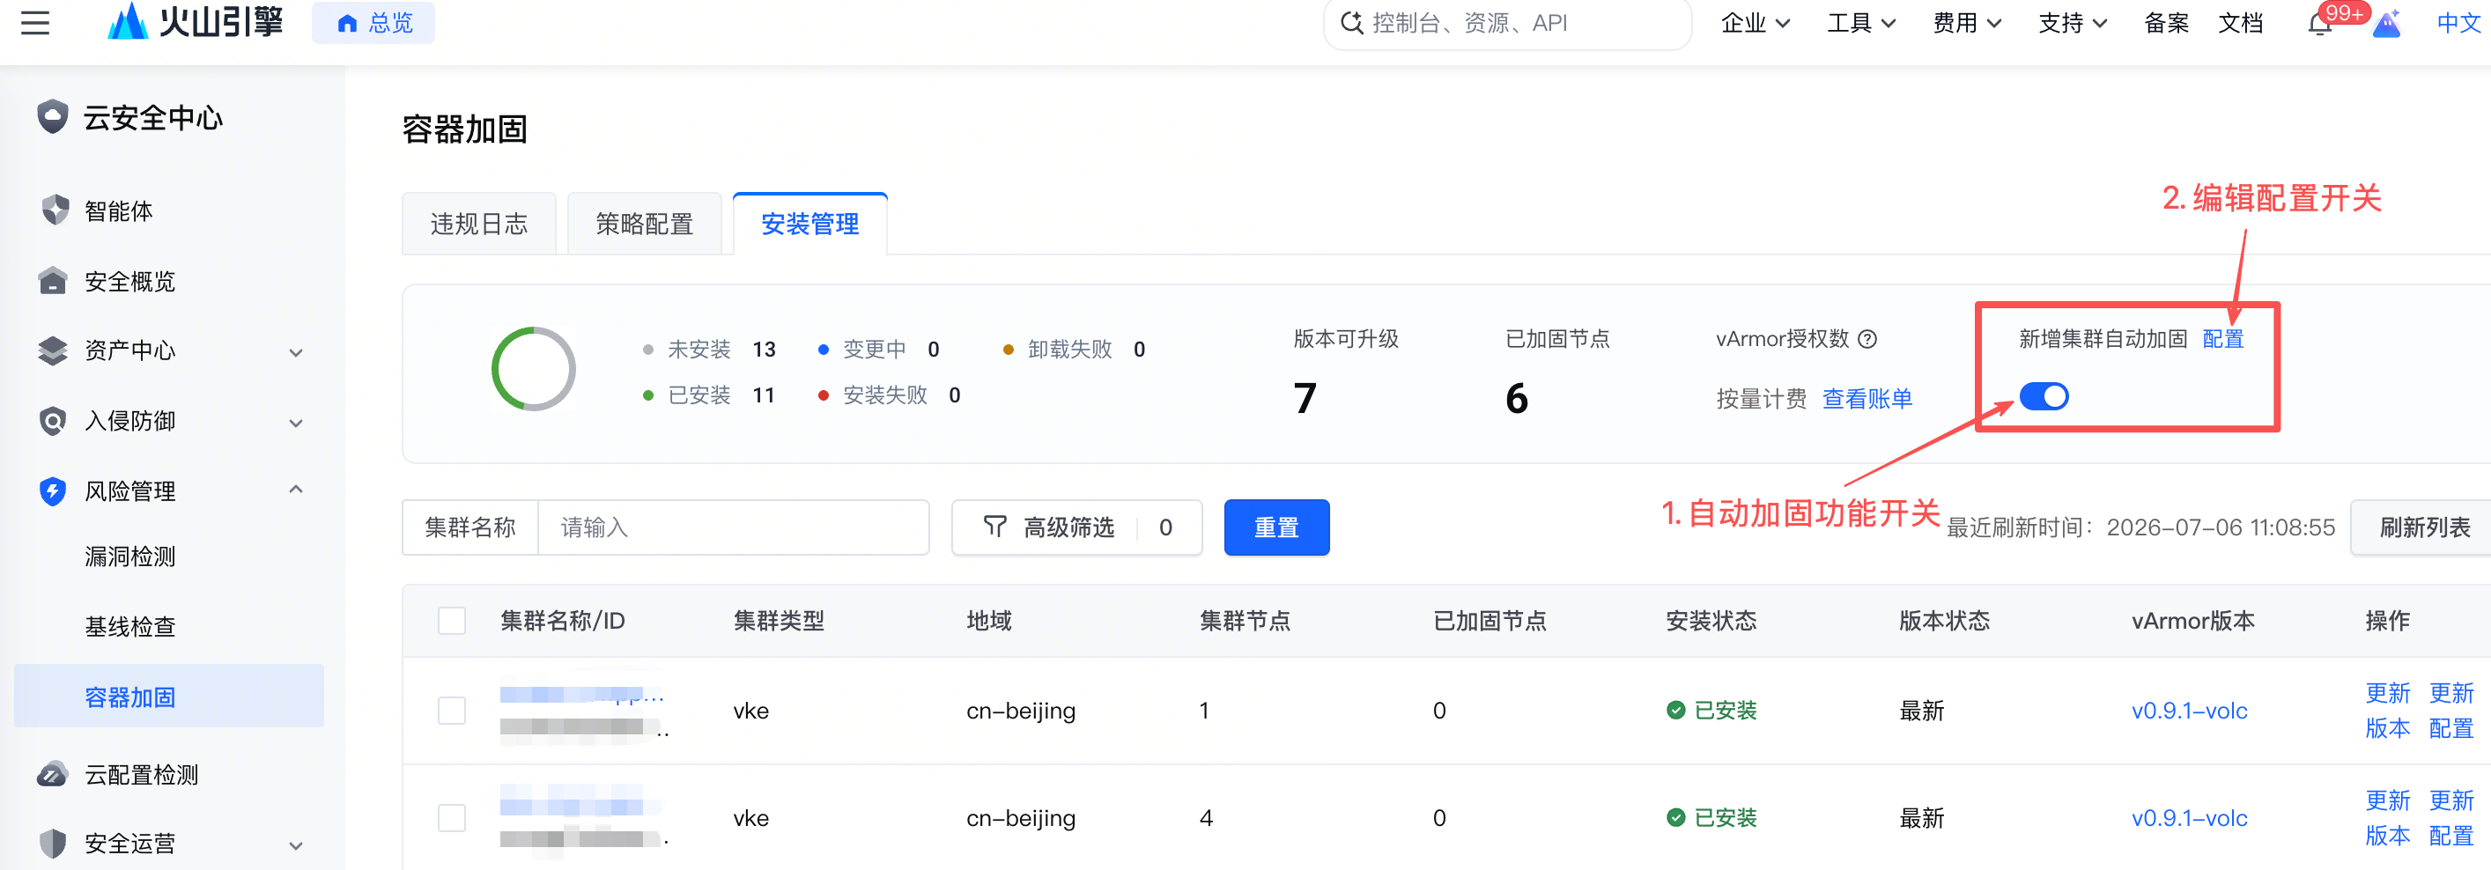The width and height of the screenshot is (2491, 870).
Task: Toggle the 新增集群自动加固 switch
Action: (x=2044, y=396)
